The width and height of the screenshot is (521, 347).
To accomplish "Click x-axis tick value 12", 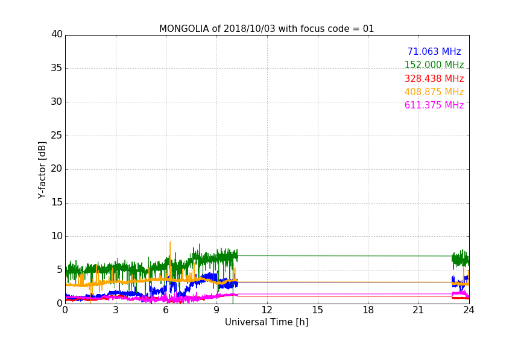I will coord(267,310).
